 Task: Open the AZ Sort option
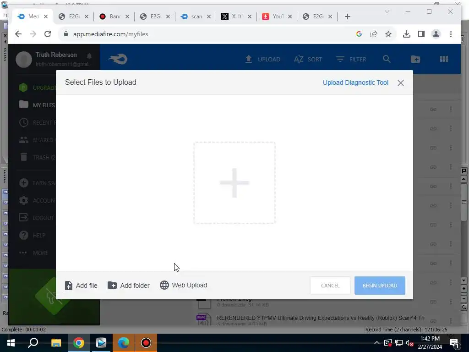click(308, 59)
